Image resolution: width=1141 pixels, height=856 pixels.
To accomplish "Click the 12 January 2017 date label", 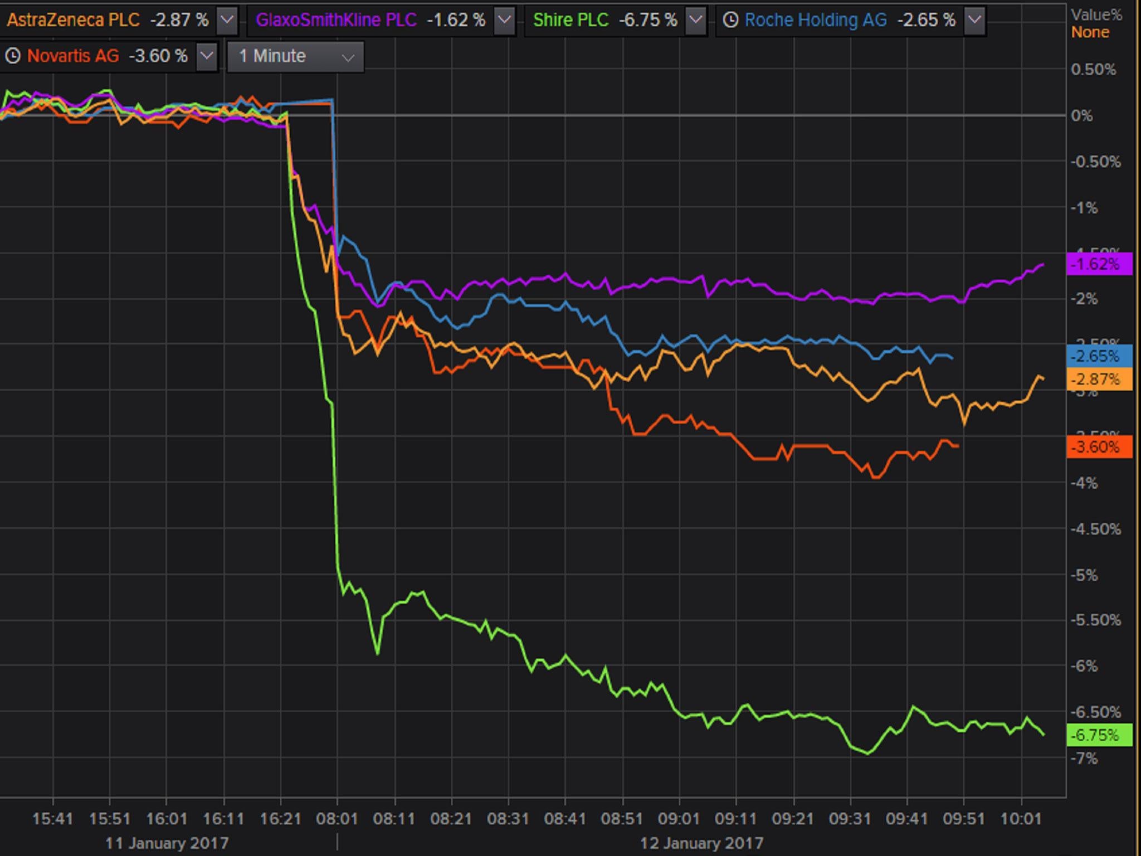I will pyautogui.click(x=701, y=843).
